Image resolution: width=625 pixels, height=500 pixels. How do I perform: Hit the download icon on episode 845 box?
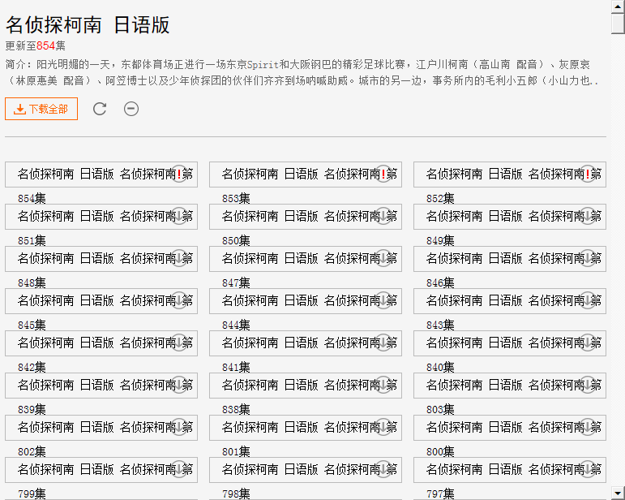tap(179, 300)
